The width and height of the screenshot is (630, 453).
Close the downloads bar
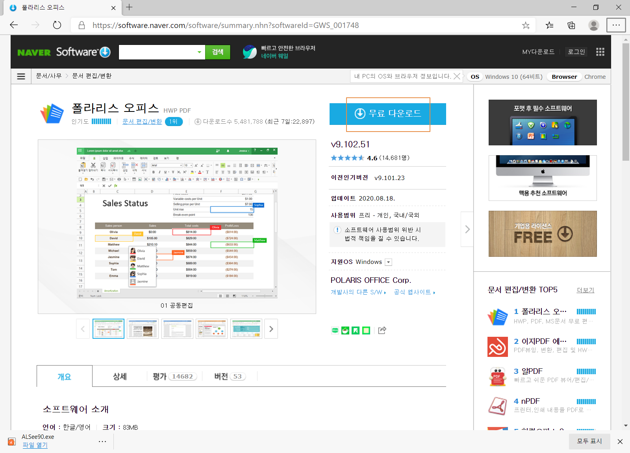620,442
